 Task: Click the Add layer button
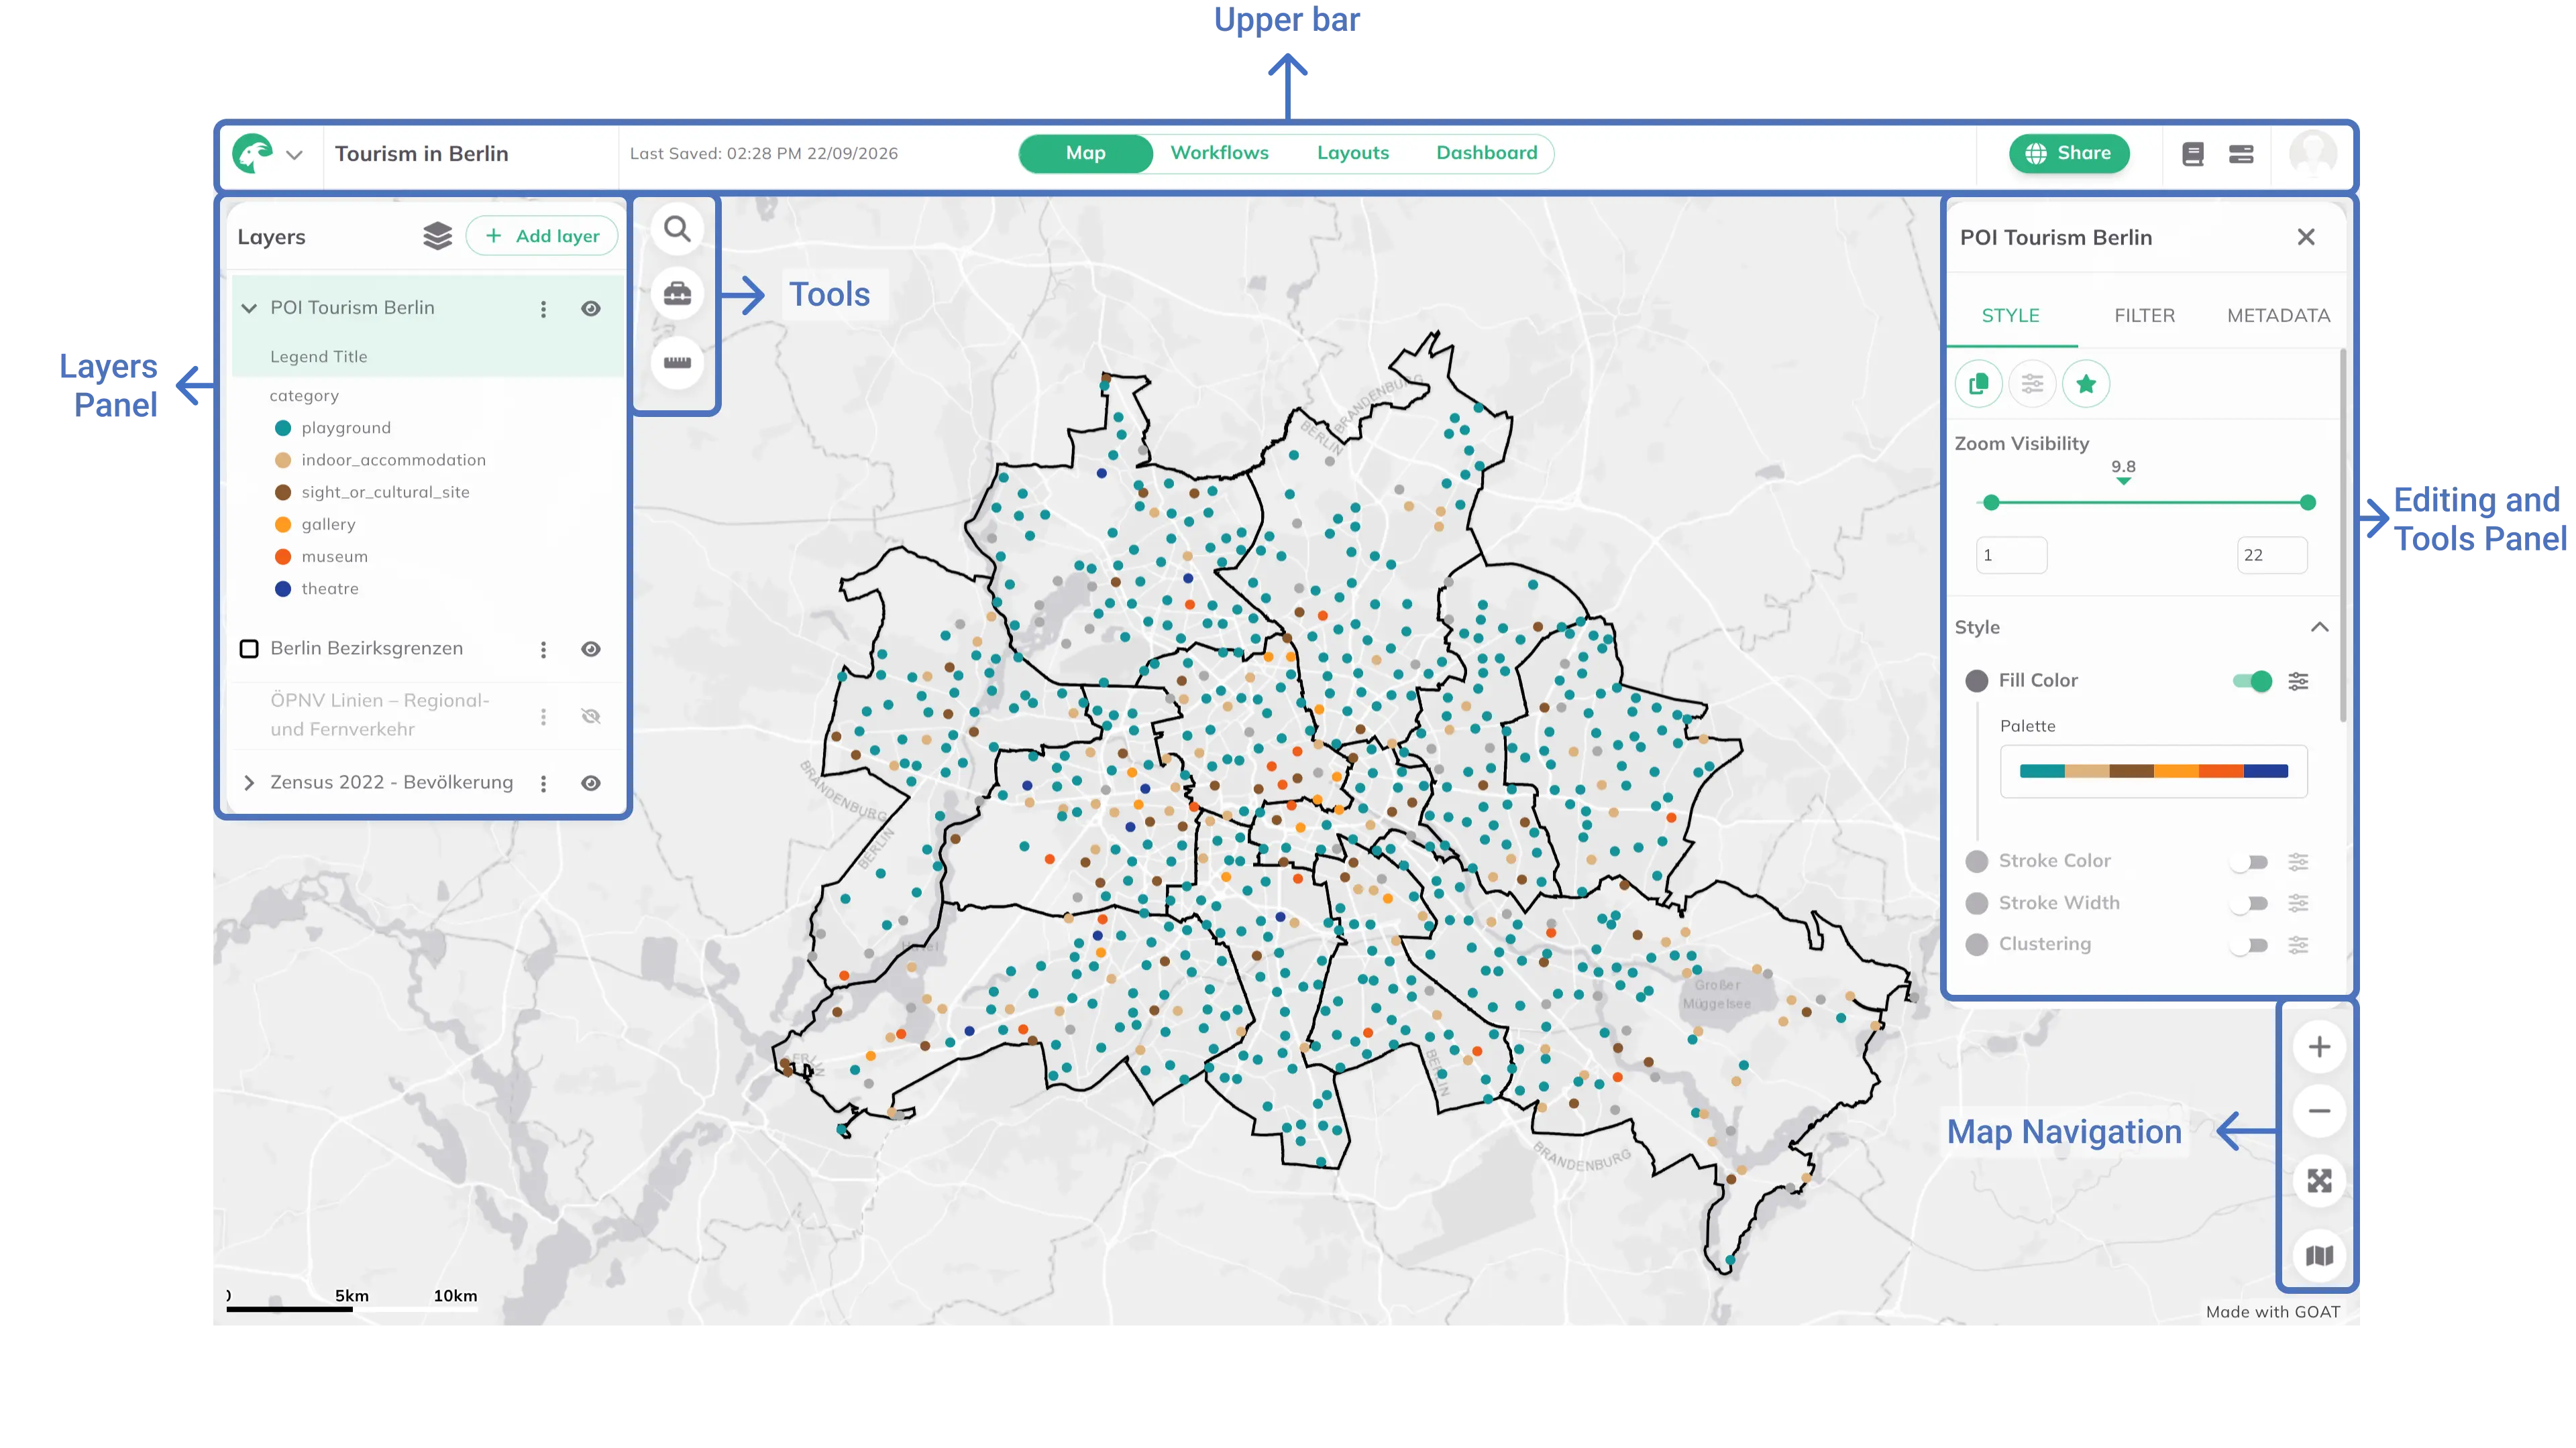pos(541,236)
